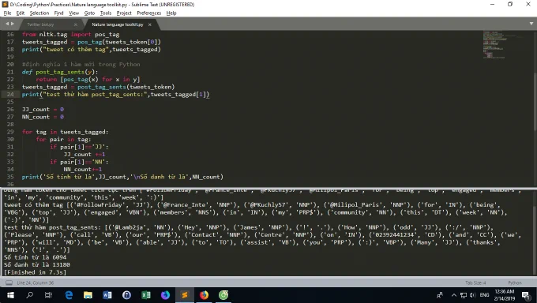Open the network icon in the system tray
Viewport: 537px width, 303px height.
(464, 295)
